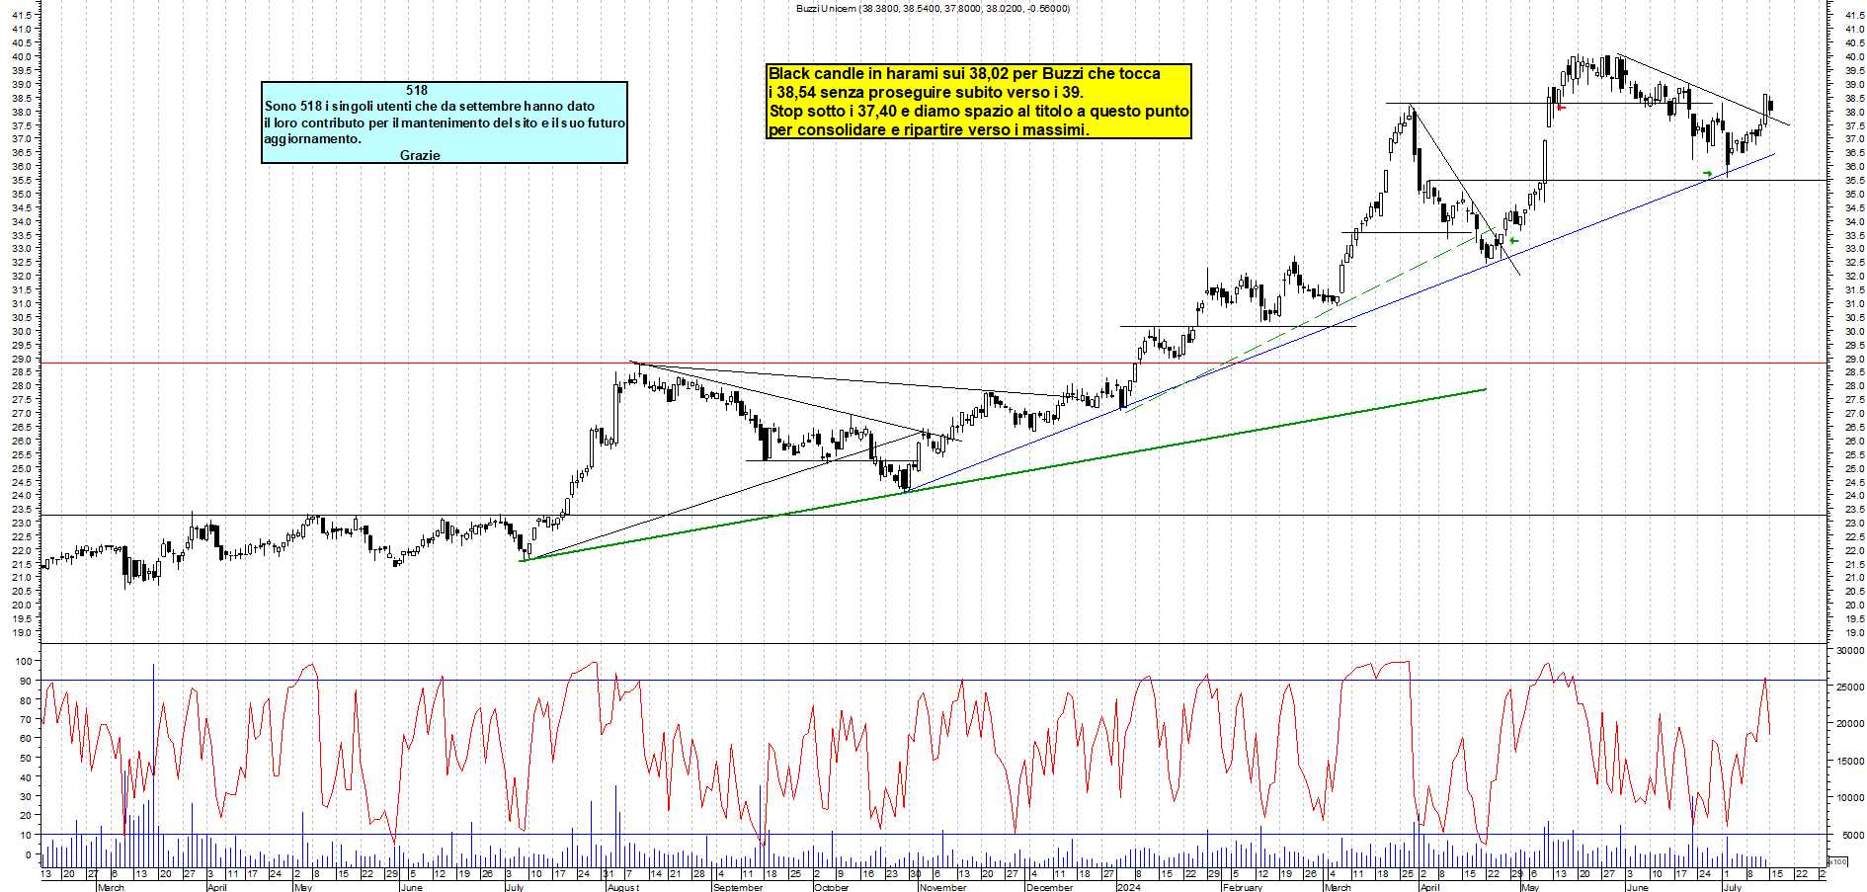Click the oscillator '10' level label
Screen dimensions: 1867x892
28,835
